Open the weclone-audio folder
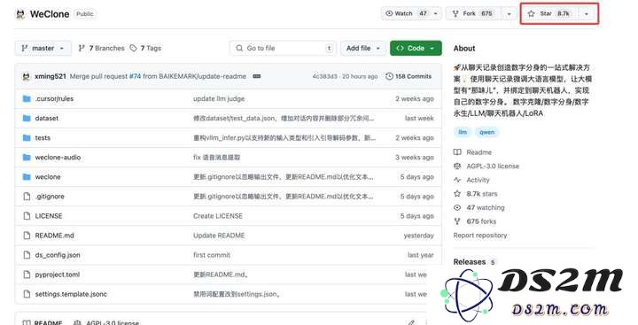This screenshot has width=638, height=325. (x=58, y=158)
